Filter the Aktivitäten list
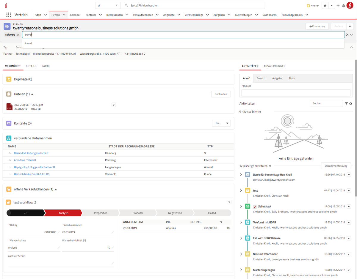Screen dimensions: 357x279 click(x=346, y=104)
